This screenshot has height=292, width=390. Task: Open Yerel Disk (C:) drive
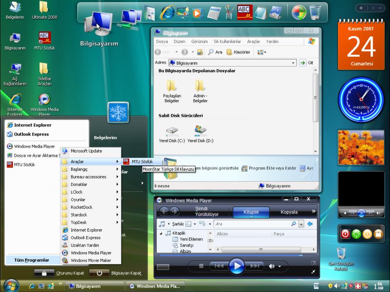[x=172, y=134]
